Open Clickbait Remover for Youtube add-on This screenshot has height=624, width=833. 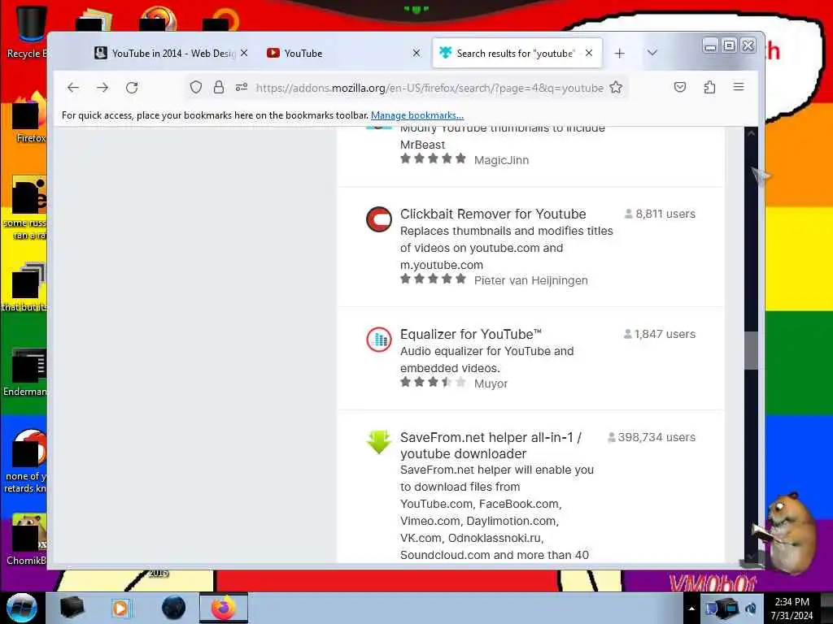[x=493, y=214]
